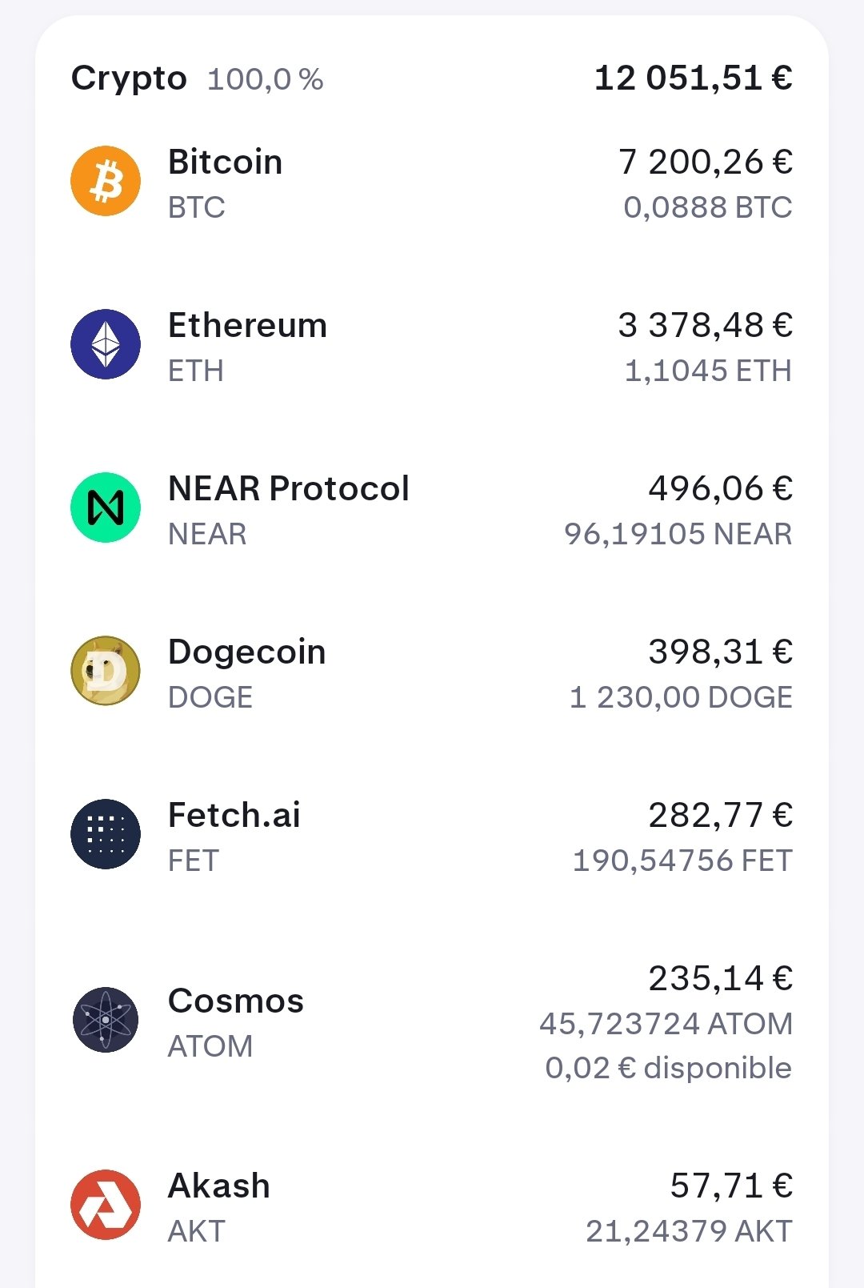Tap the Crypto section heading

129,78
